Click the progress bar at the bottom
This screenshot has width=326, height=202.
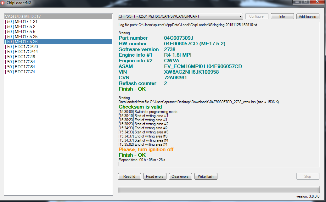tap(218, 189)
